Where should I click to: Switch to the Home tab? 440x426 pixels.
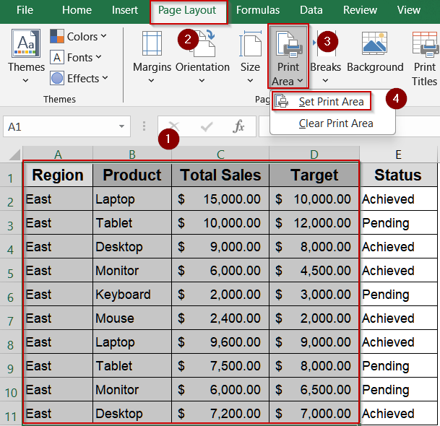77,10
